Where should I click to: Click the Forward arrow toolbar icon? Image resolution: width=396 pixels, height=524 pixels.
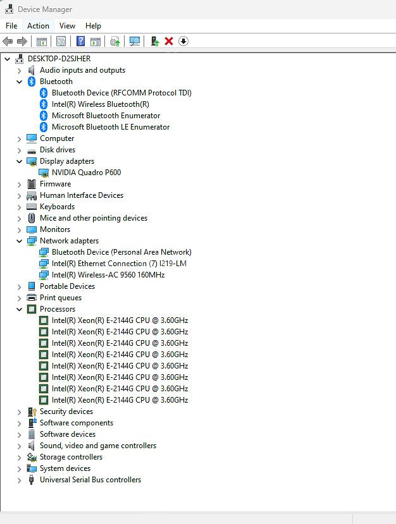(22, 42)
